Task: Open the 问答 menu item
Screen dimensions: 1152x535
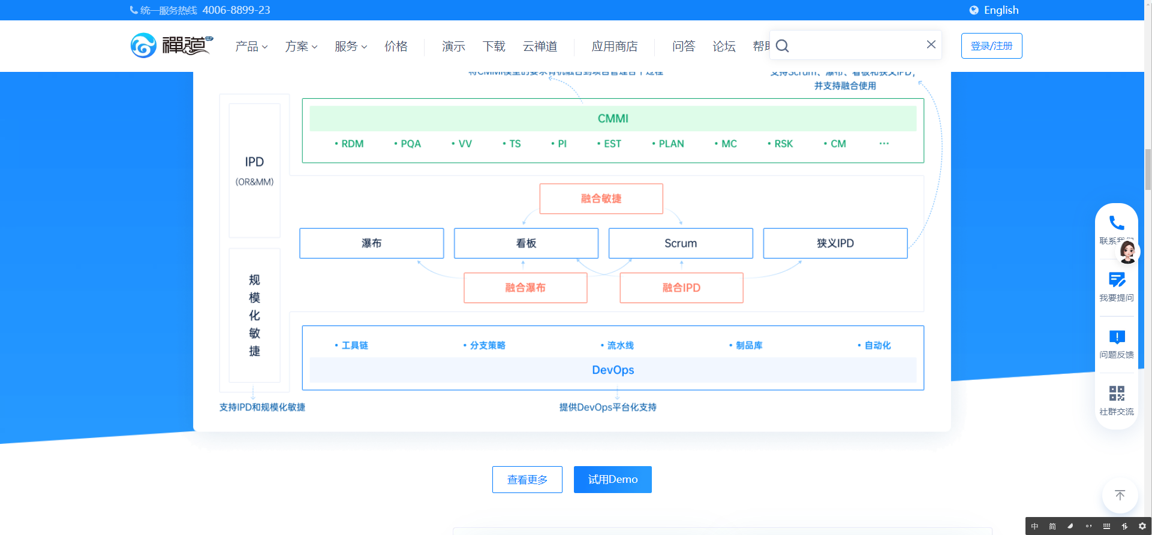Action: (x=684, y=46)
